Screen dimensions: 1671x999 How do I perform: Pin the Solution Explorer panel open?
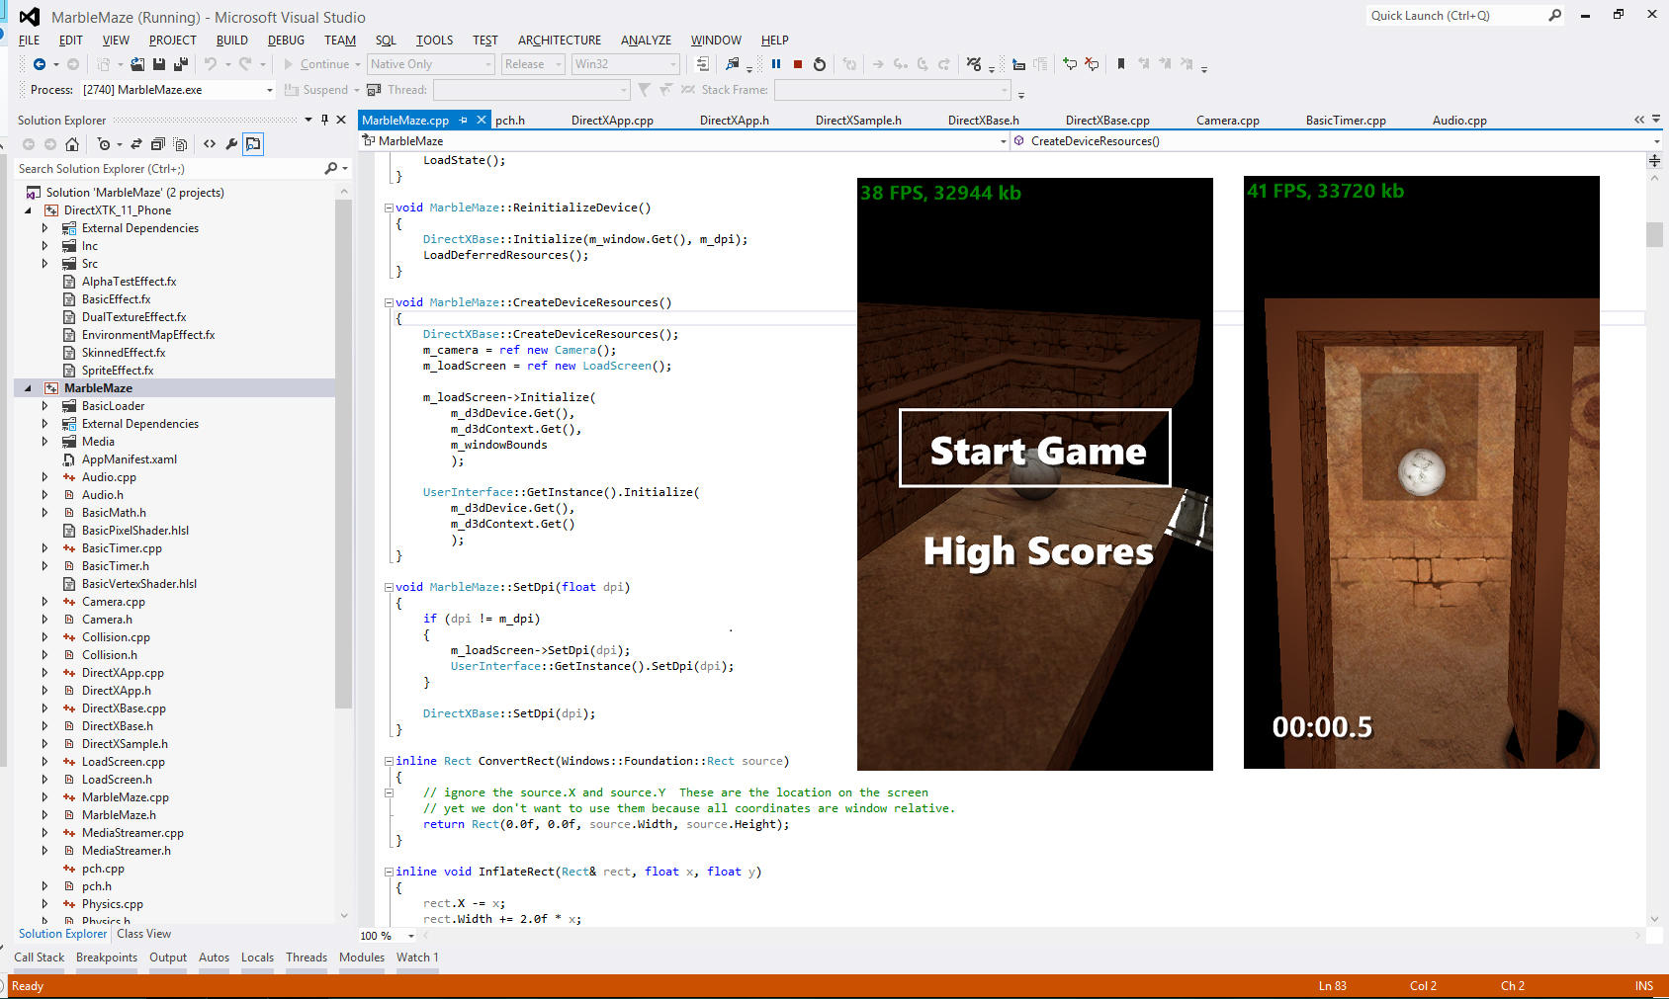[323, 120]
